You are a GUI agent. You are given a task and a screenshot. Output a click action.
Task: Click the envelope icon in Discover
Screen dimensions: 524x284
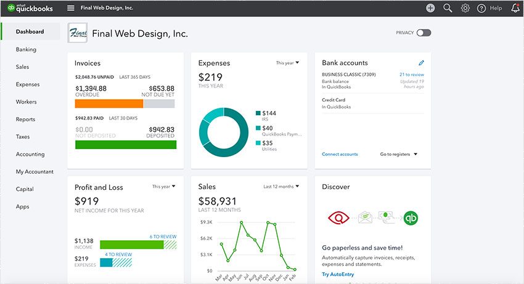point(366,217)
